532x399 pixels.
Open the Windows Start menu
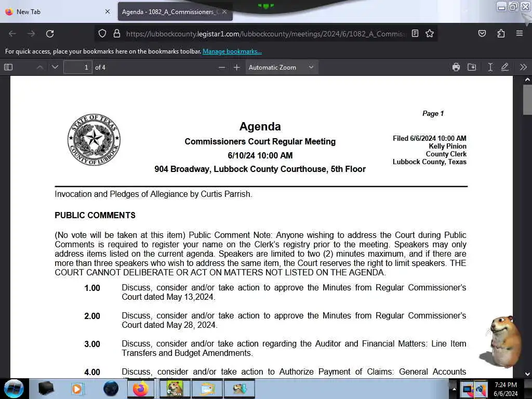(14, 389)
